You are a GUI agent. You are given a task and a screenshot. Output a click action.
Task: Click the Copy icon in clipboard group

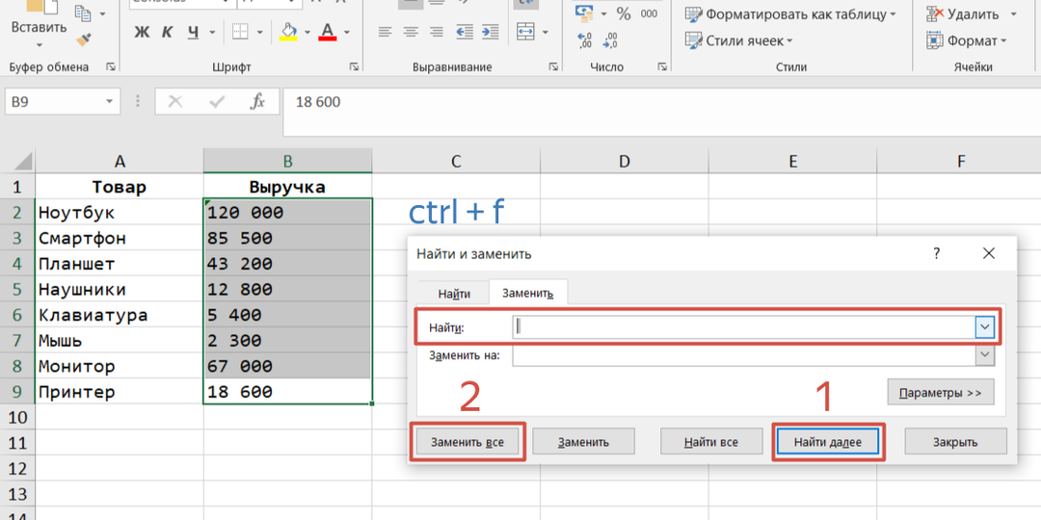(83, 13)
